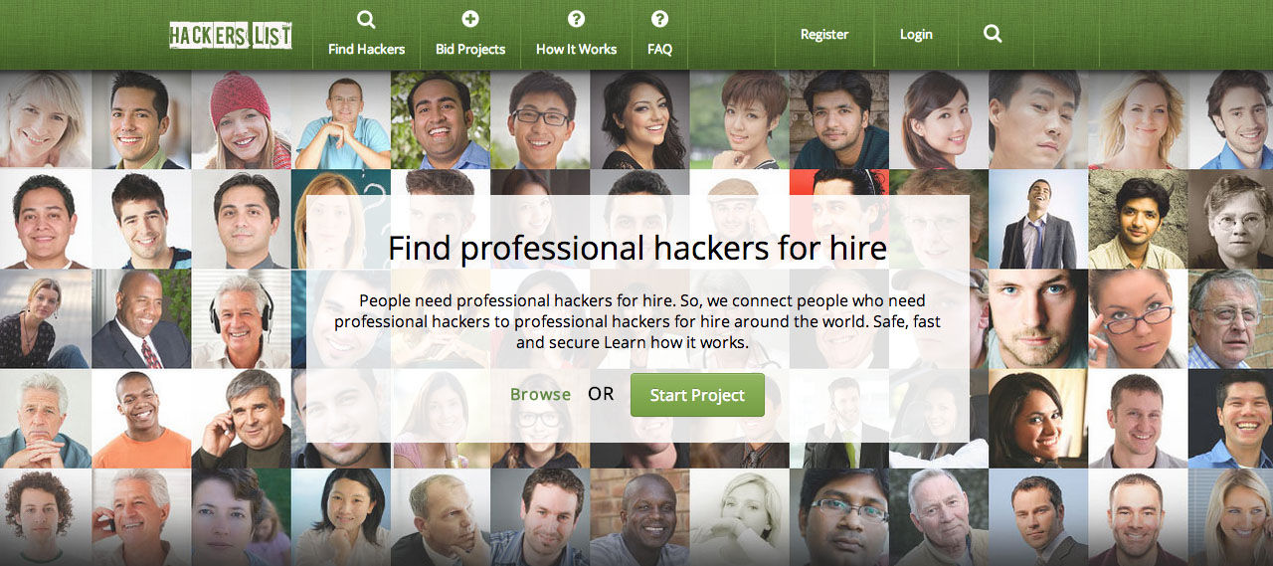Select the woman in red beanie photo
1273x566 pixels.
[242, 119]
